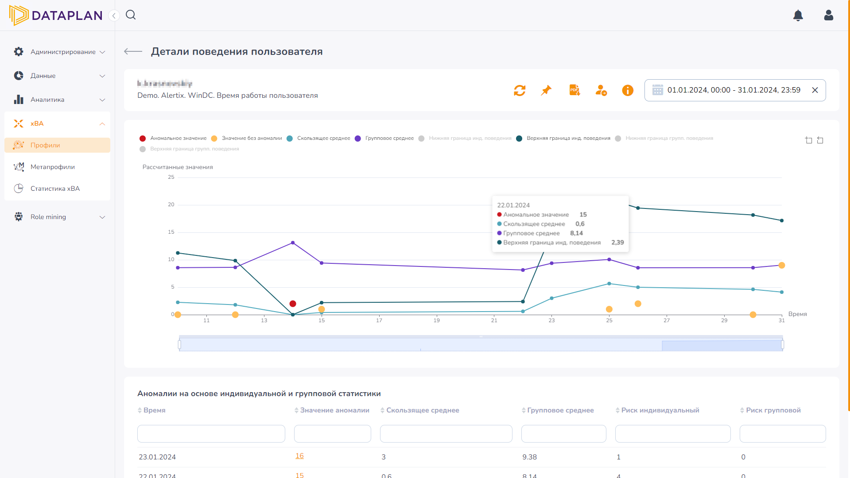Open the Статистика xBA sidebar item
This screenshot has height=478, width=850.
tap(55, 189)
